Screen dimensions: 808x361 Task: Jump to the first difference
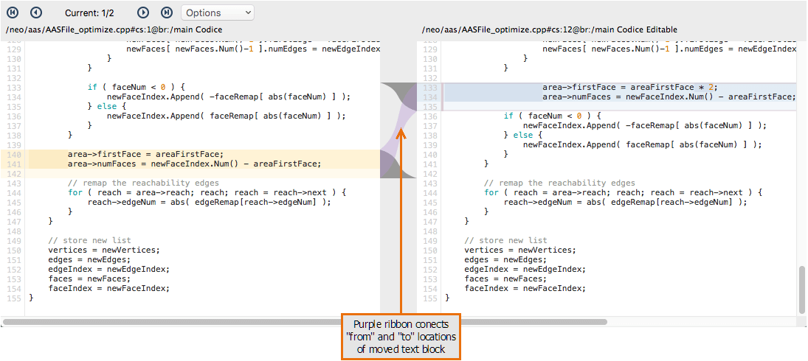13,12
